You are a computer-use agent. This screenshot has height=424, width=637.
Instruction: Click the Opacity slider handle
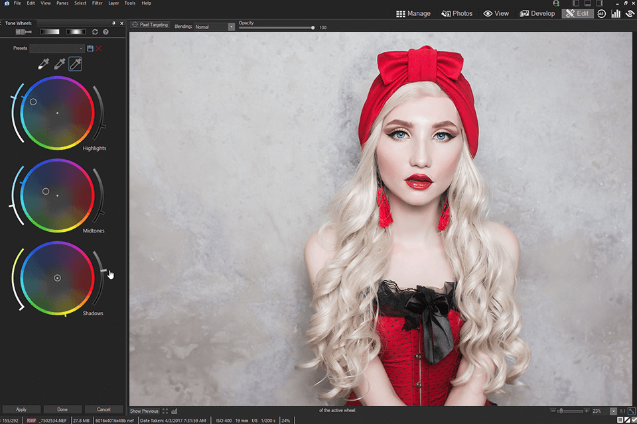click(x=313, y=28)
